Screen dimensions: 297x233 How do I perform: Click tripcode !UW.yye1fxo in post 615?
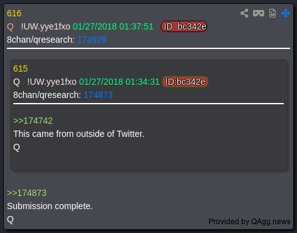[x=52, y=82]
